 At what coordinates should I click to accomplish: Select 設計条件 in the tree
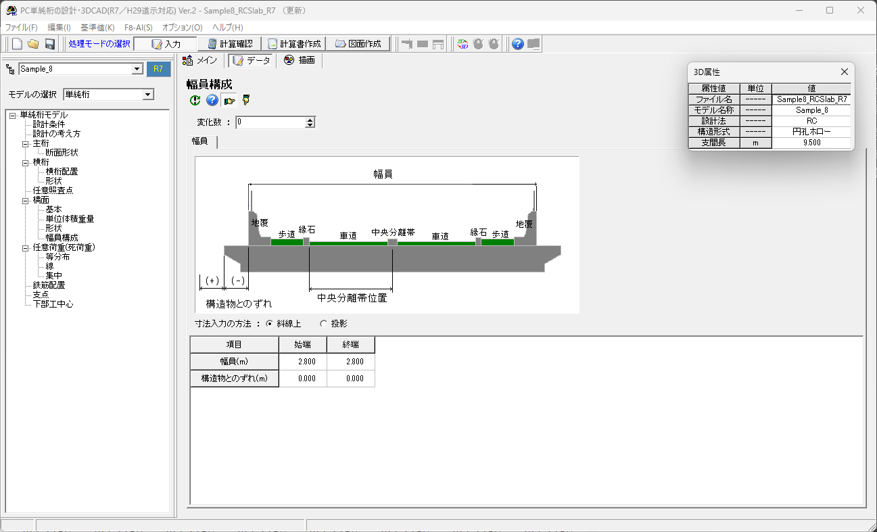(49, 124)
